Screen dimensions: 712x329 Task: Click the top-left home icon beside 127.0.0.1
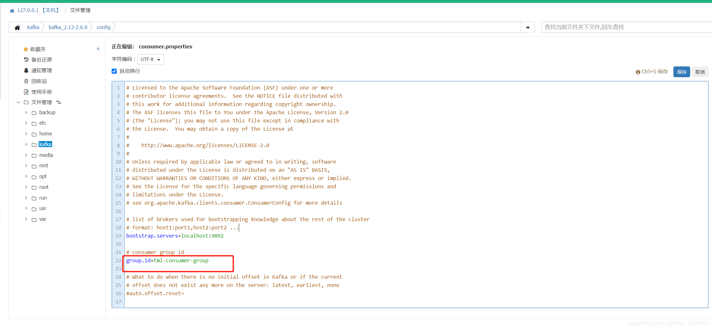pos(12,11)
